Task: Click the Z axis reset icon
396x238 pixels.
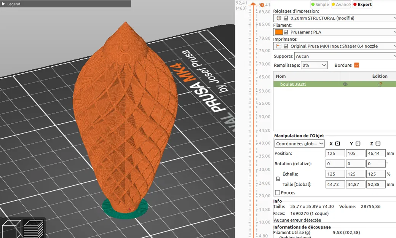Action: tap(378, 144)
